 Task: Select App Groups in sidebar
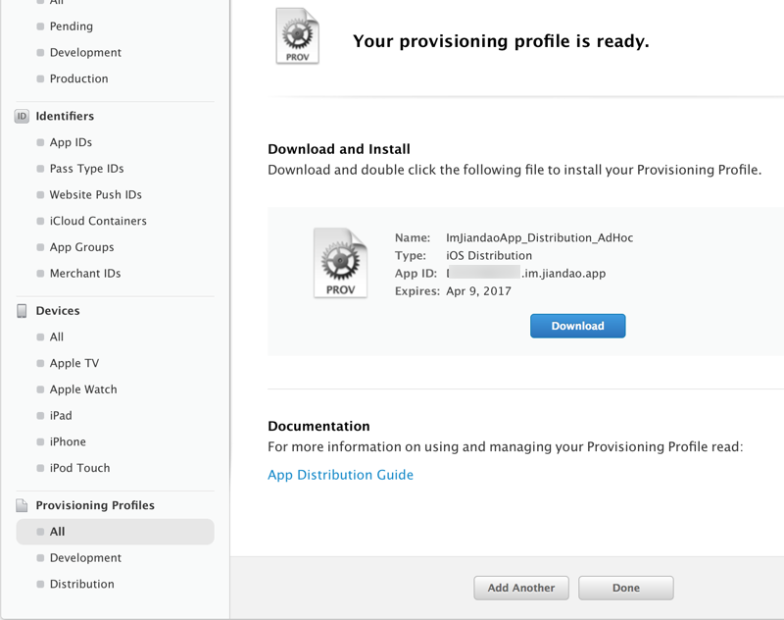coord(81,247)
